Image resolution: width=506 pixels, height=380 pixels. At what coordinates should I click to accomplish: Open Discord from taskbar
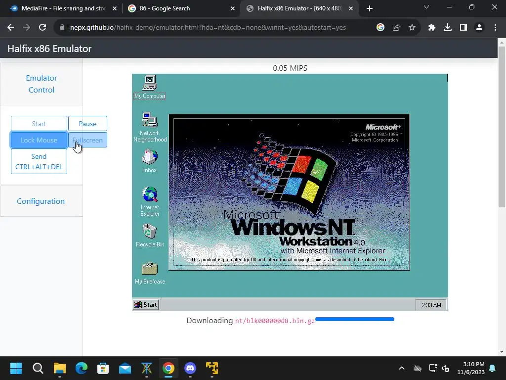pos(190,368)
